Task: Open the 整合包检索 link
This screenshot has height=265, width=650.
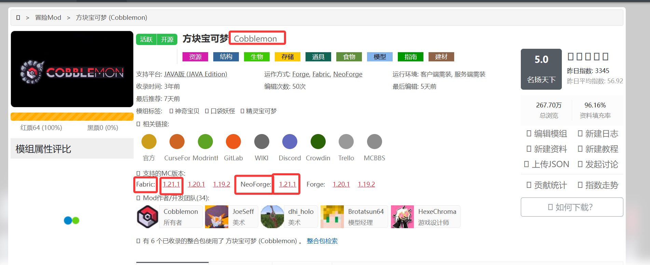Action: [x=322, y=241]
